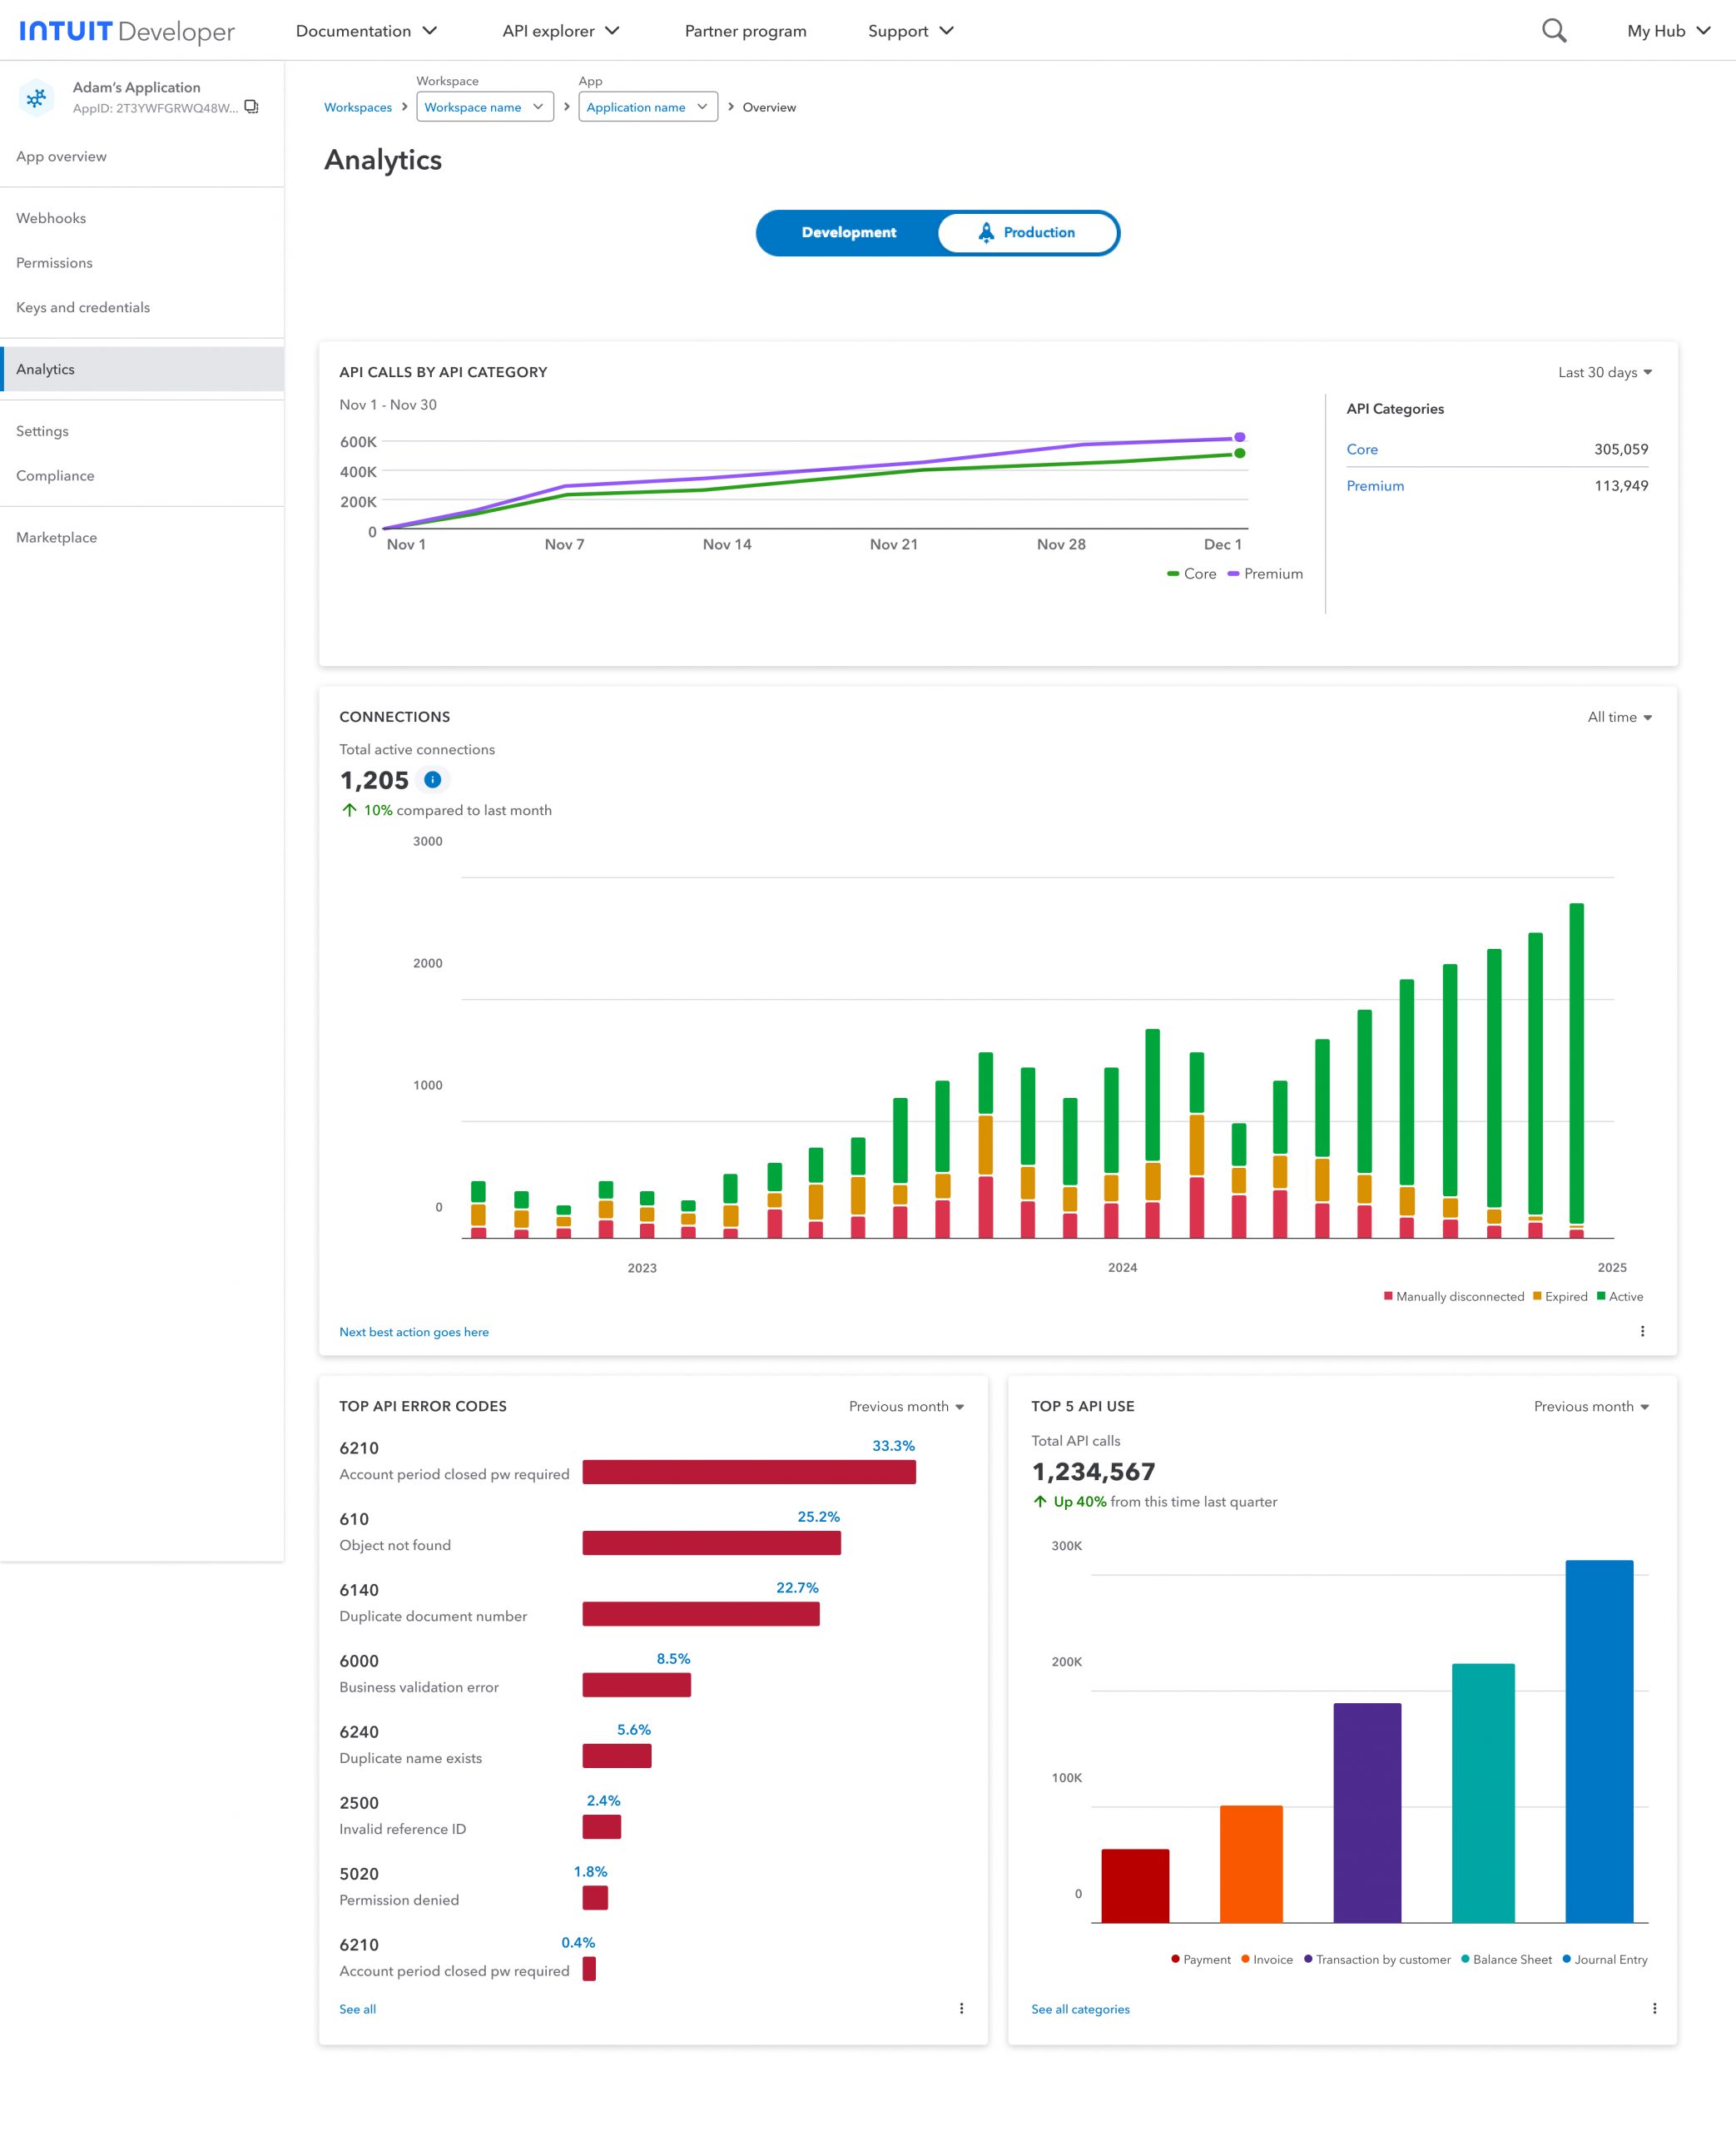Open Next best action goes here link
1736x2131 pixels.
414,1332
